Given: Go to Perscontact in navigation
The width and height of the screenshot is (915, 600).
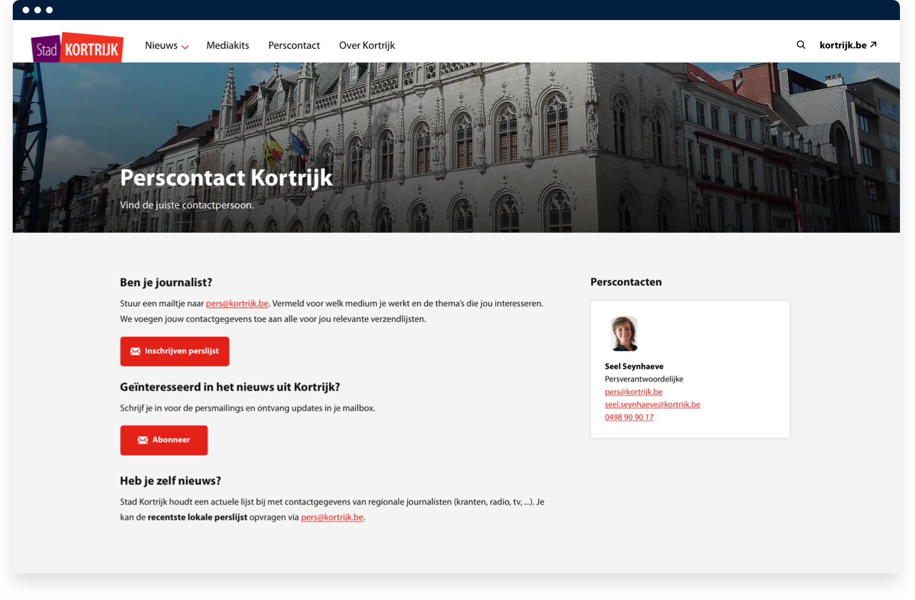Looking at the screenshot, I should click(x=294, y=46).
